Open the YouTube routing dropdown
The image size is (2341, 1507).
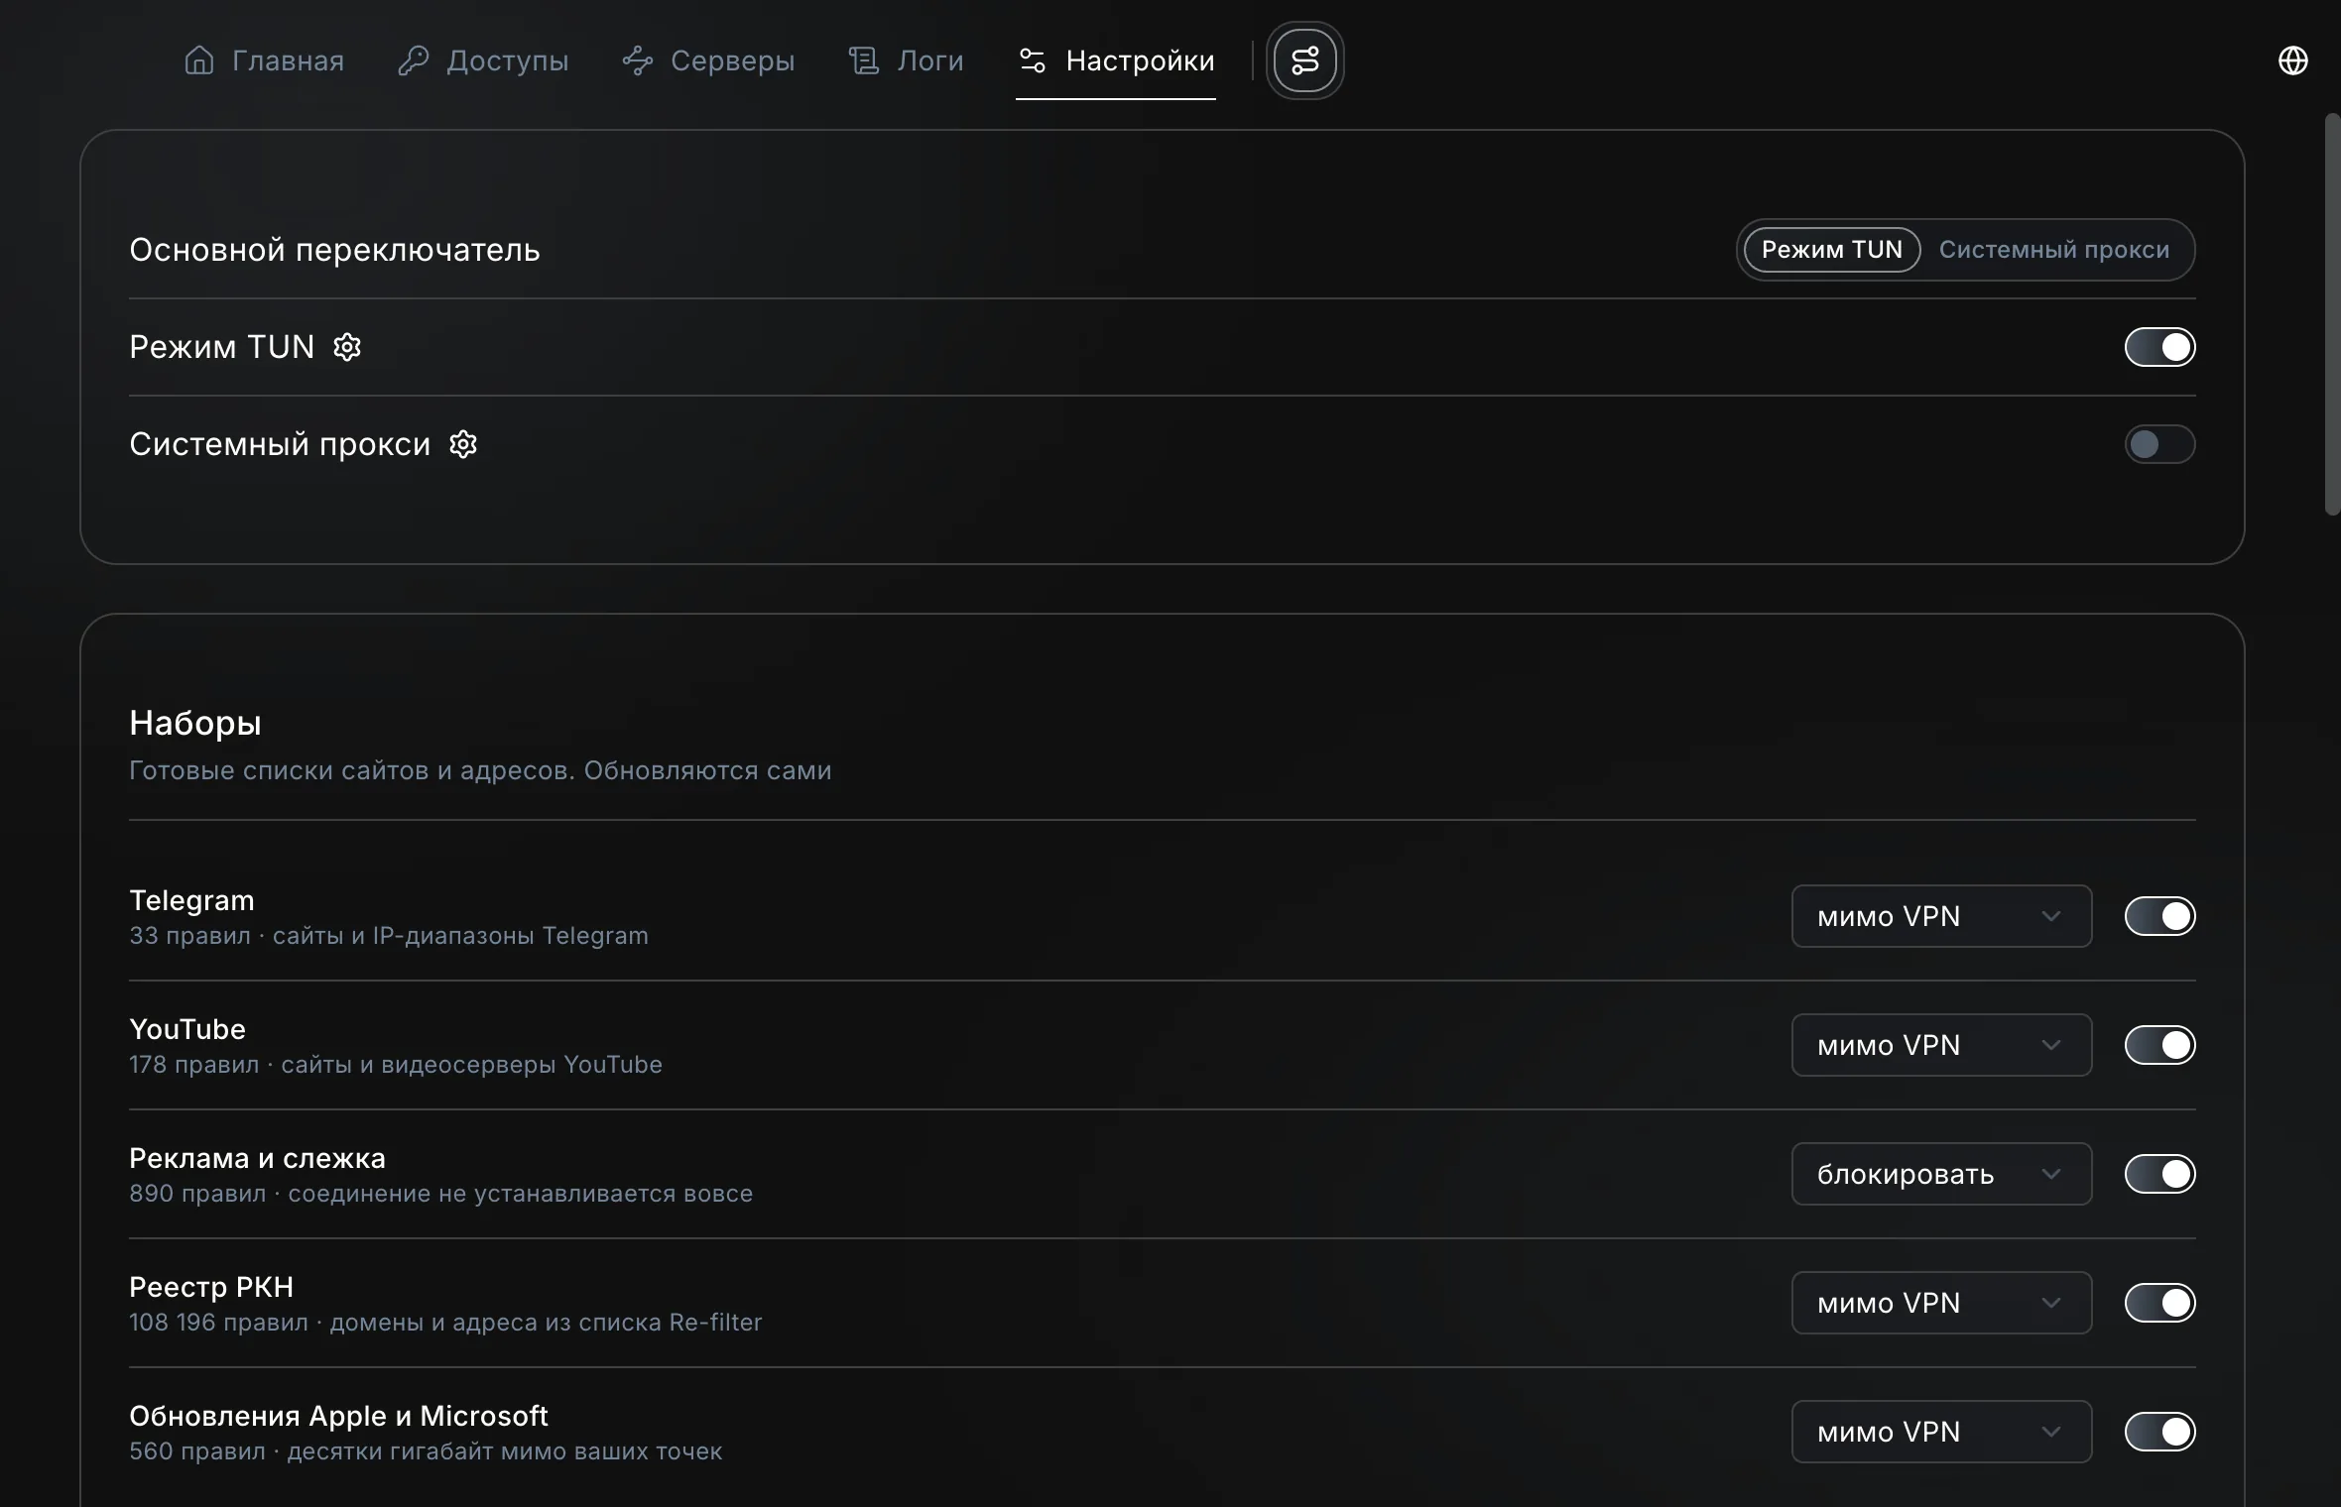pyautogui.click(x=1941, y=1045)
